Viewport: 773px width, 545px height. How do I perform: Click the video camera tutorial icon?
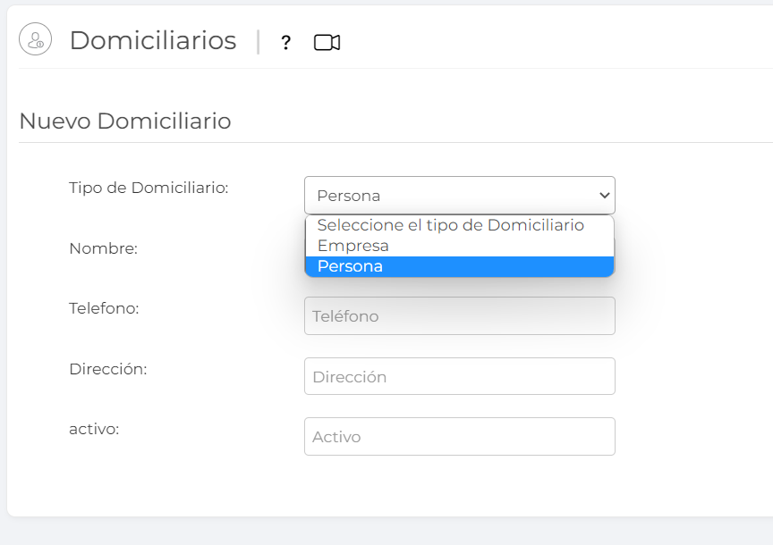326,40
